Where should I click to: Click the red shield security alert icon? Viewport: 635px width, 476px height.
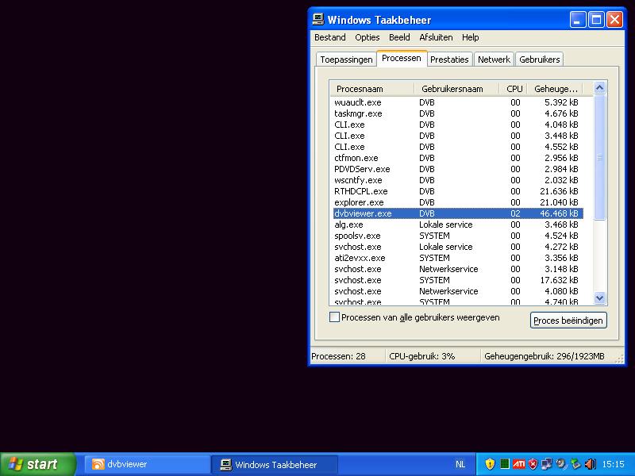tap(533, 464)
